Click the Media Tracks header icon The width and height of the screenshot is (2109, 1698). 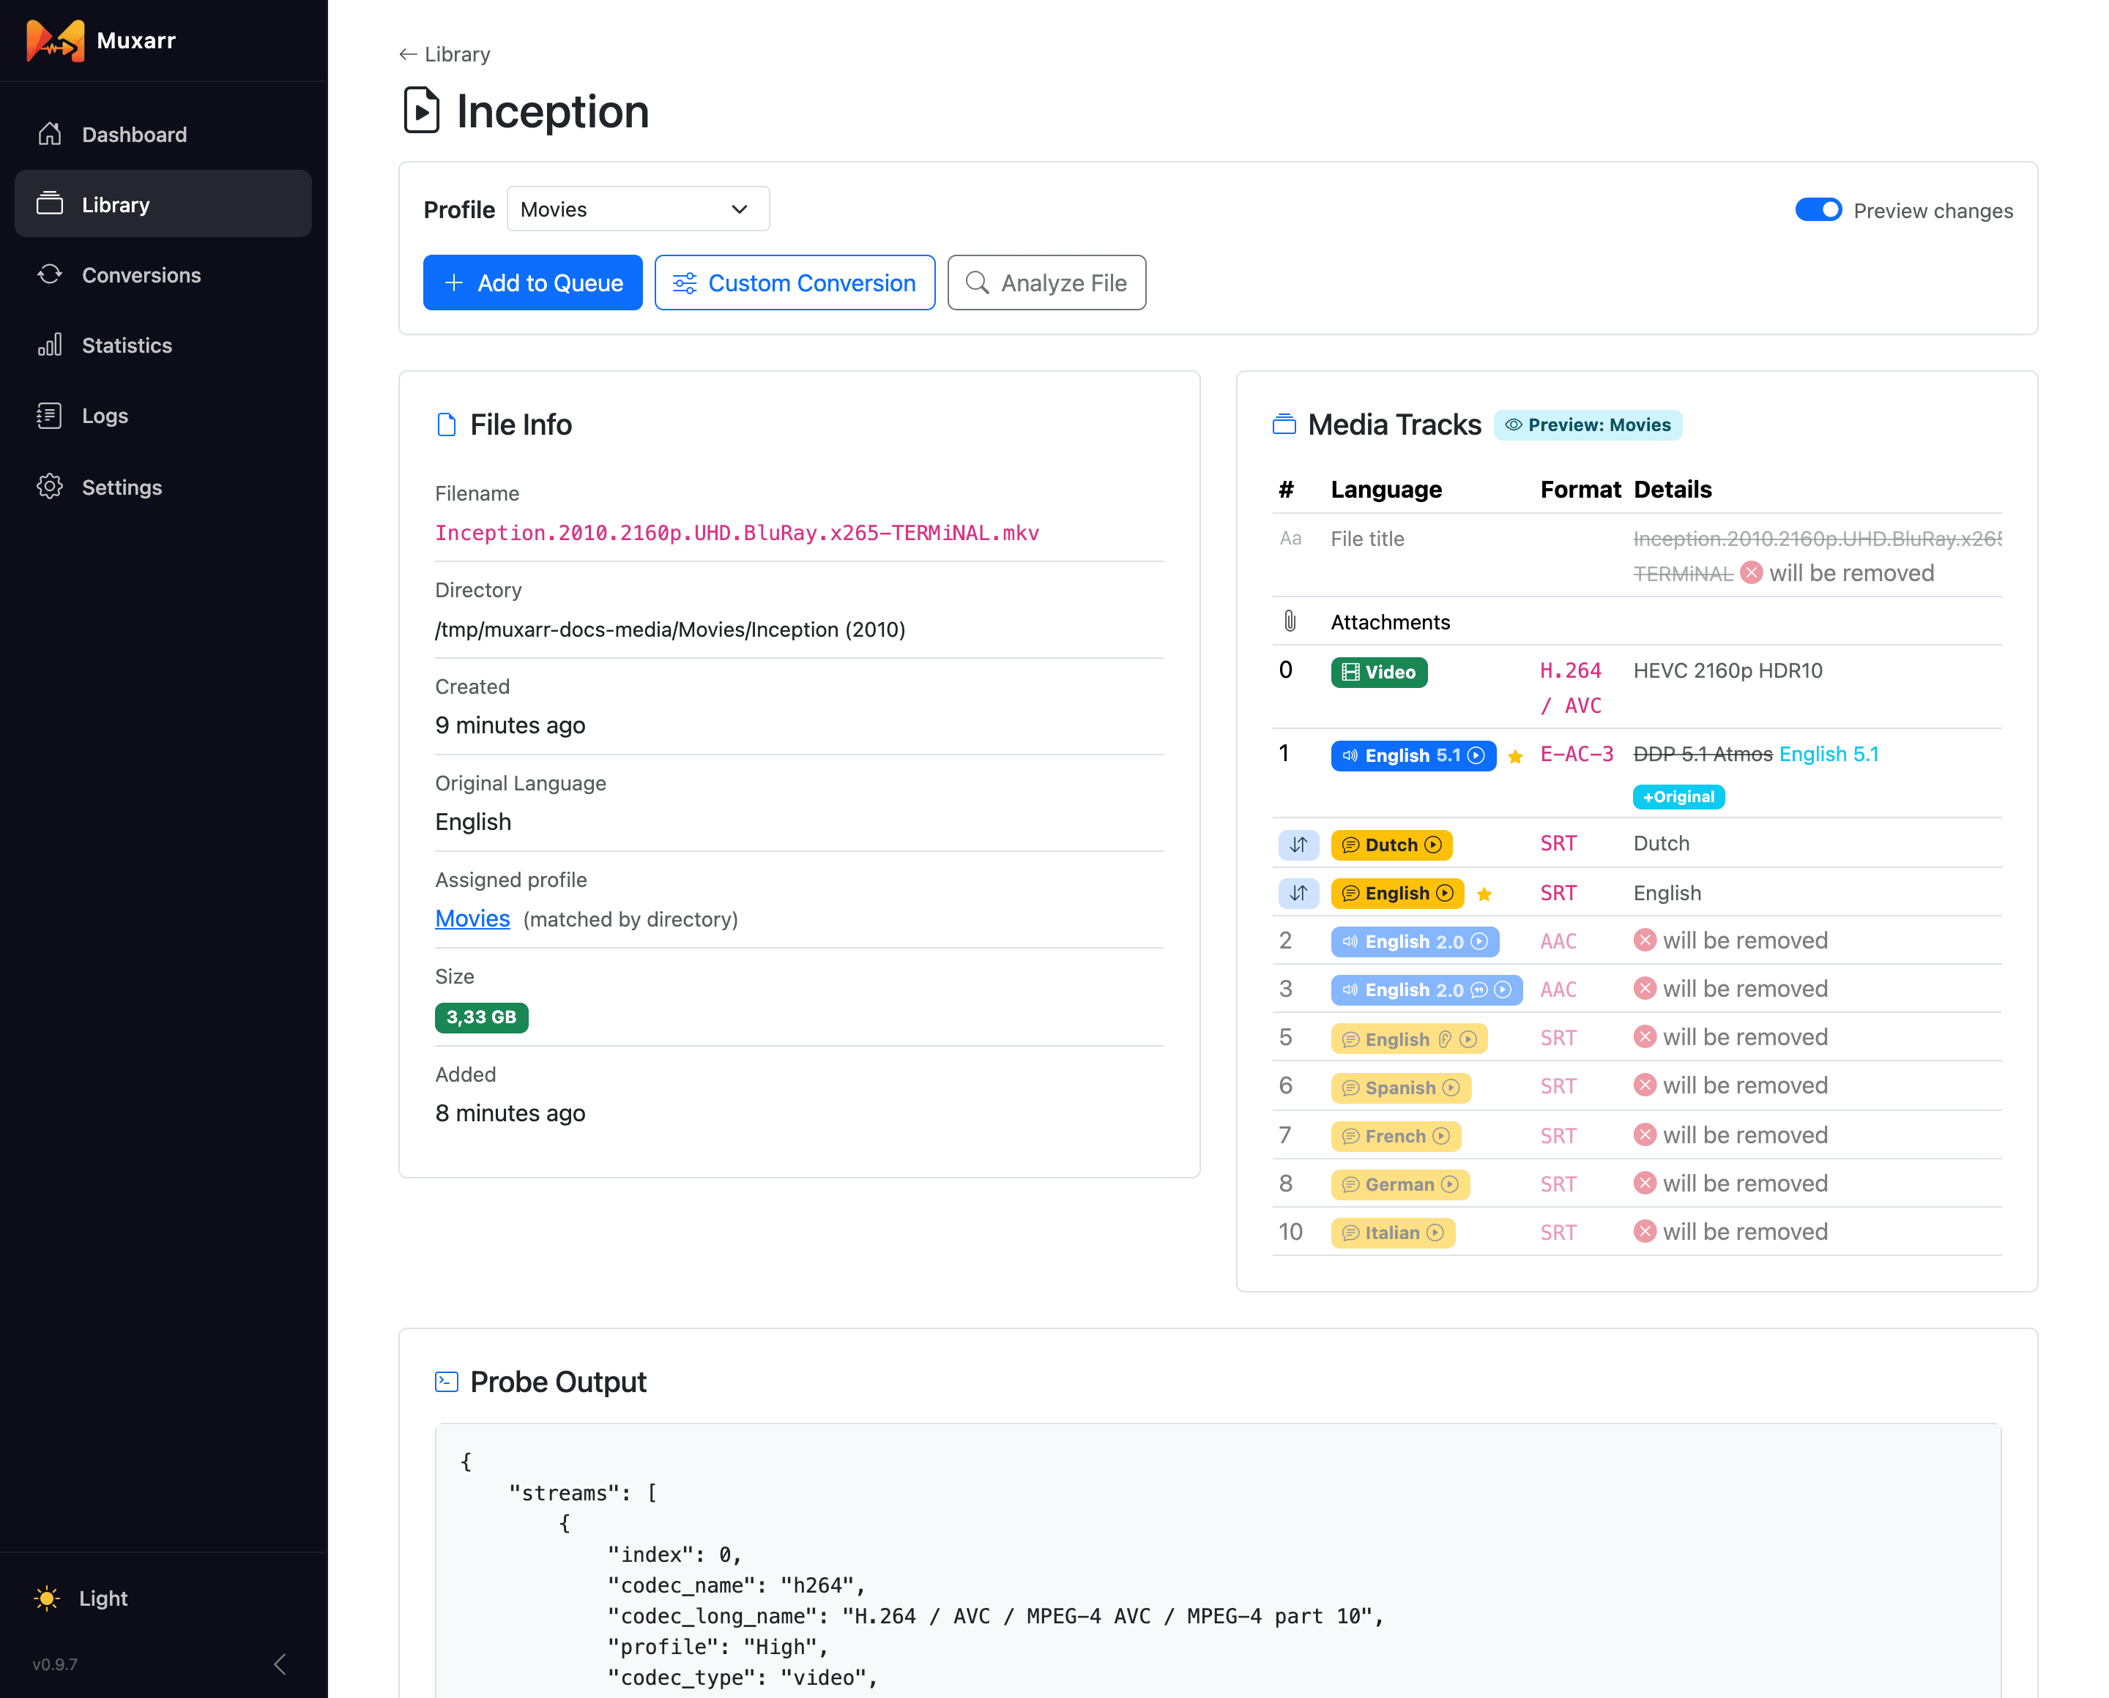pyautogui.click(x=1284, y=424)
